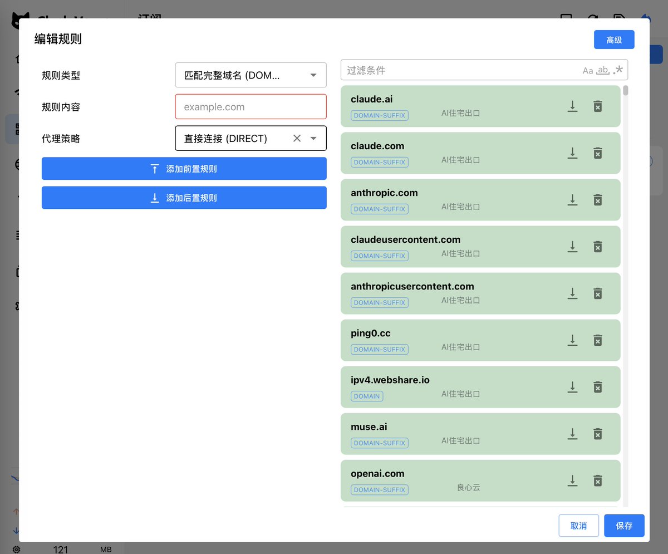Move anthropic.com rule down with arrow icon

(572, 200)
